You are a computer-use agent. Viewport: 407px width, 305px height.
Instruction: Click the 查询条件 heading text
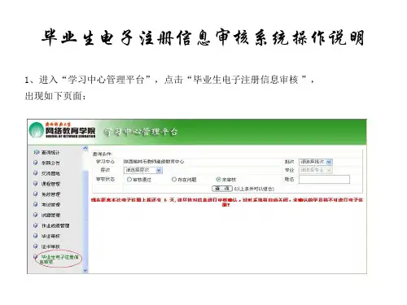pos(102,154)
